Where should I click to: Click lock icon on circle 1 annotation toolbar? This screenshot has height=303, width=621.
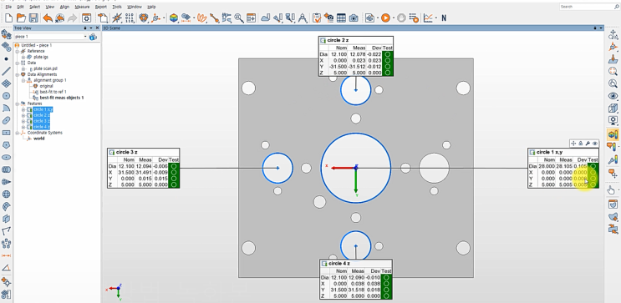(581, 144)
